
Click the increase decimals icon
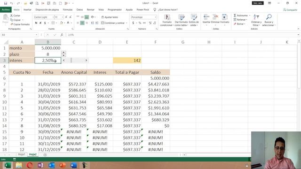150,23
